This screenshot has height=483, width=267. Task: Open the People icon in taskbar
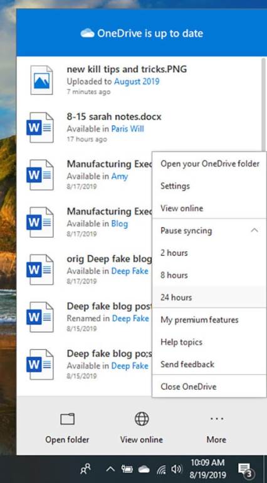click(85, 469)
